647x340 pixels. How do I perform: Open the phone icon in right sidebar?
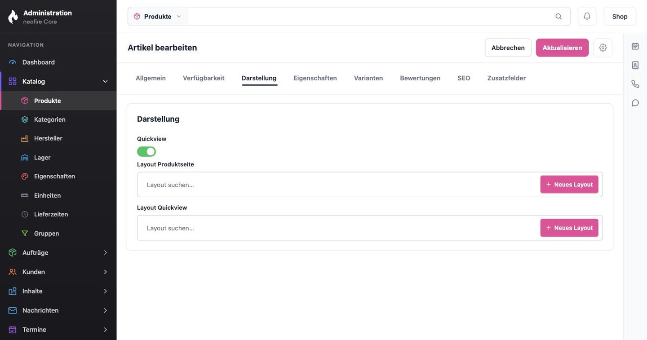(x=635, y=84)
